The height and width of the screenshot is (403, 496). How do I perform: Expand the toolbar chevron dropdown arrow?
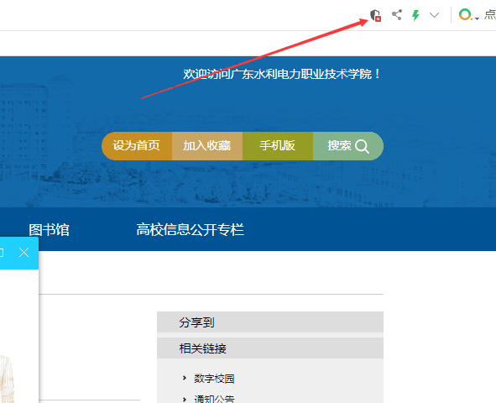[434, 15]
